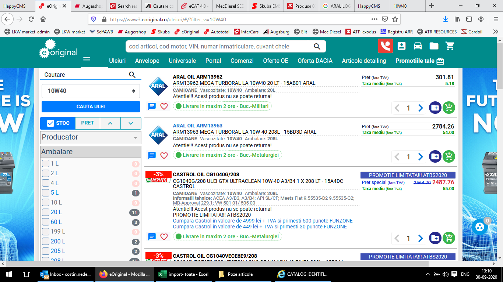This screenshot has height=282, width=503.
Task: Check the 2 L packaging filter
Action: (x=46, y=173)
